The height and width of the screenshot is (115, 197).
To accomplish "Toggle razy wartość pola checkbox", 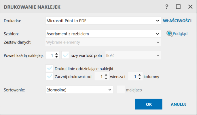I will 65,55.
